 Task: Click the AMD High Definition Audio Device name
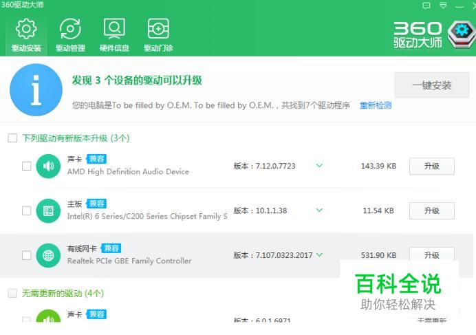(128, 171)
